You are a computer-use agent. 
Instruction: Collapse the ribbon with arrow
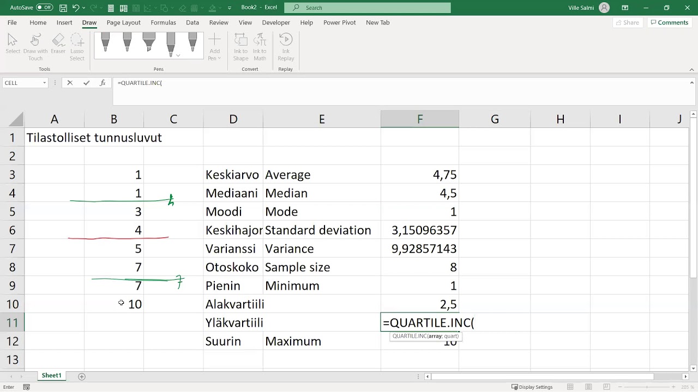point(692,69)
